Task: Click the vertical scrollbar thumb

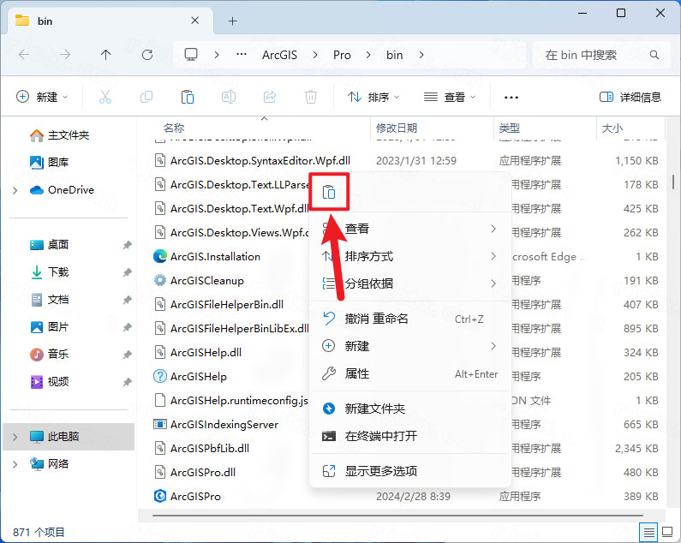Action: tap(673, 182)
